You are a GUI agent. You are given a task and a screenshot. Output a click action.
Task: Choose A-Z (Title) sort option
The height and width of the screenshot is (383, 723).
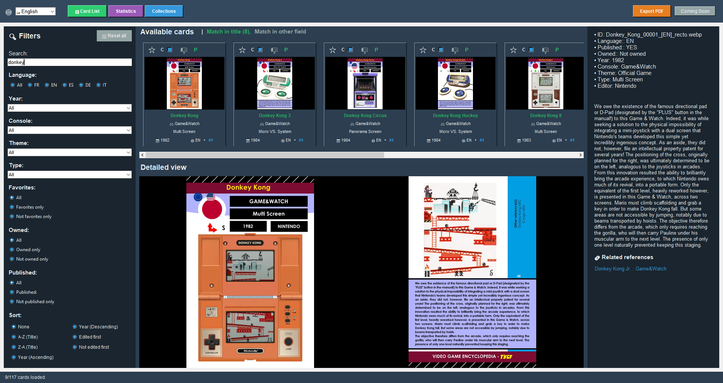14,337
